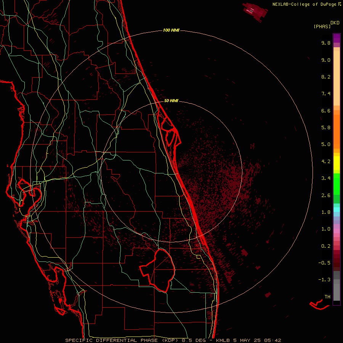
Task: Select the 3.4 value on the scale
Action: [x=326, y=178]
